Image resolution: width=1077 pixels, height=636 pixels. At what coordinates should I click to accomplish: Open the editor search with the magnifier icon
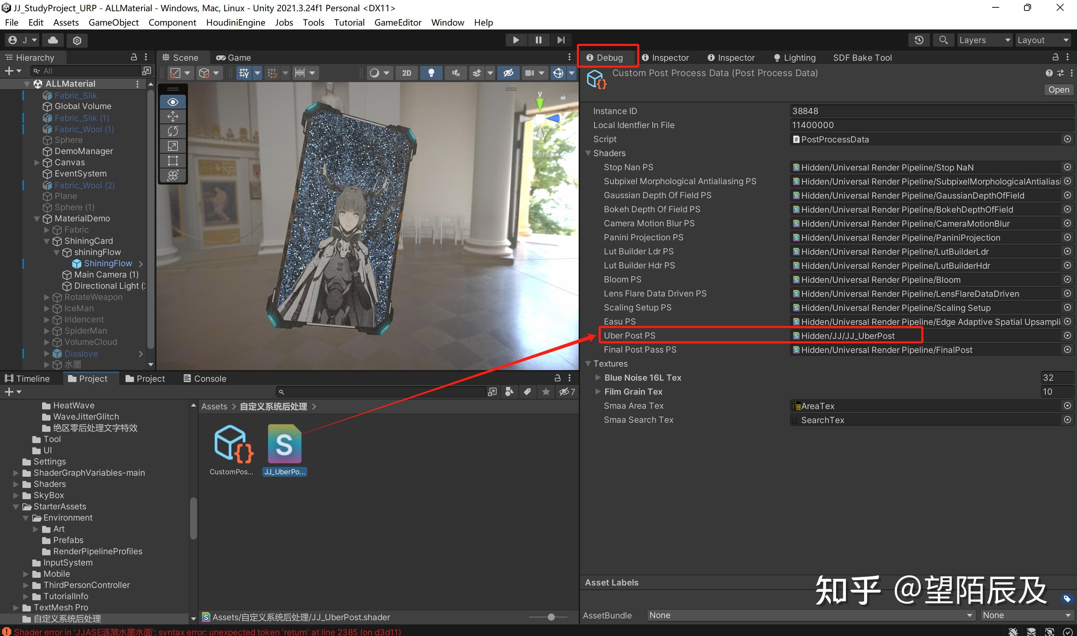pos(943,40)
